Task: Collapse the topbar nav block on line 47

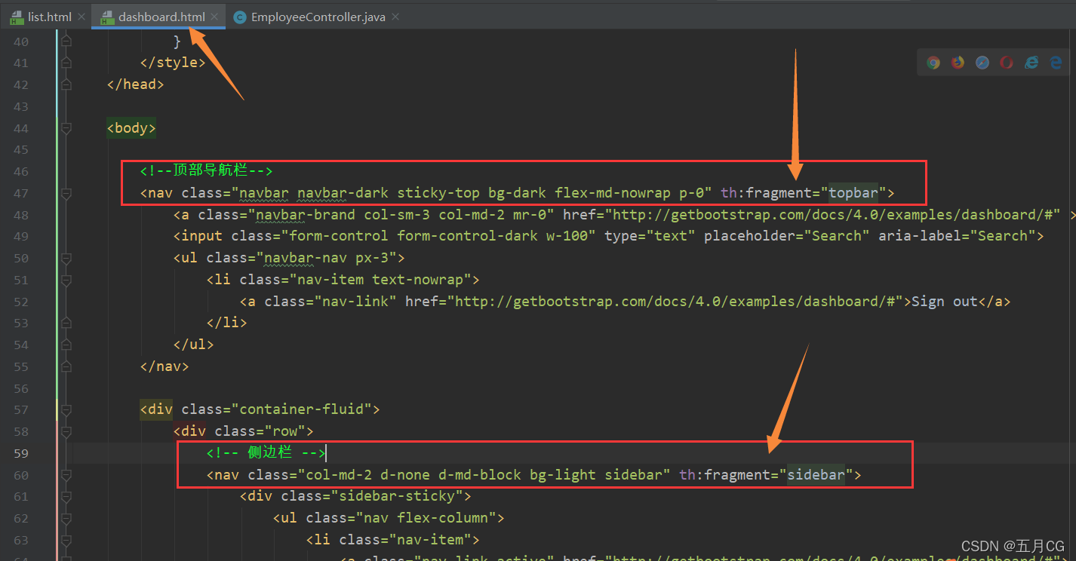Action: coord(66,193)
